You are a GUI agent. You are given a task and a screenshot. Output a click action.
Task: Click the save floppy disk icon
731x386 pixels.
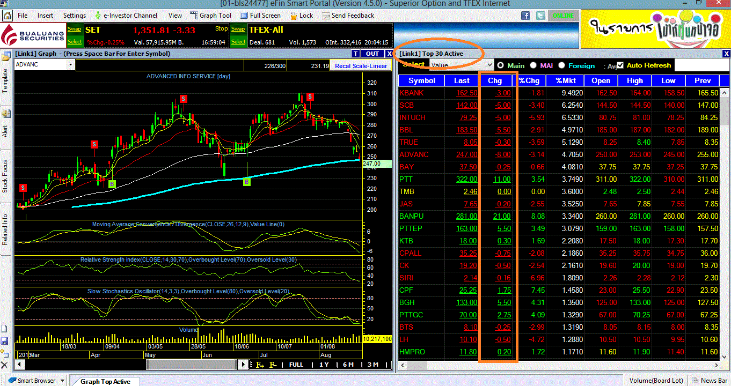point(5,341)
